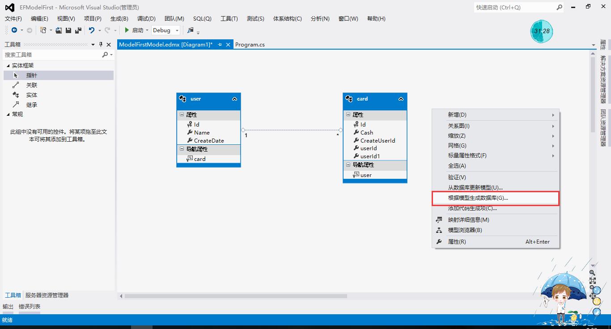Toggle pin on ModelFirstModel.edmx tab
Viewport: 611px width, 329px height.
coord(220,45)
